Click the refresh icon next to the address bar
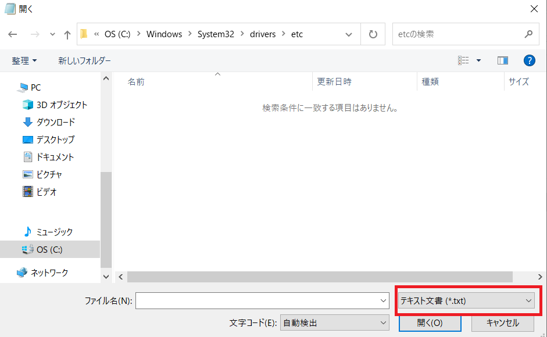Screen dimensions: 547x337 373,34
